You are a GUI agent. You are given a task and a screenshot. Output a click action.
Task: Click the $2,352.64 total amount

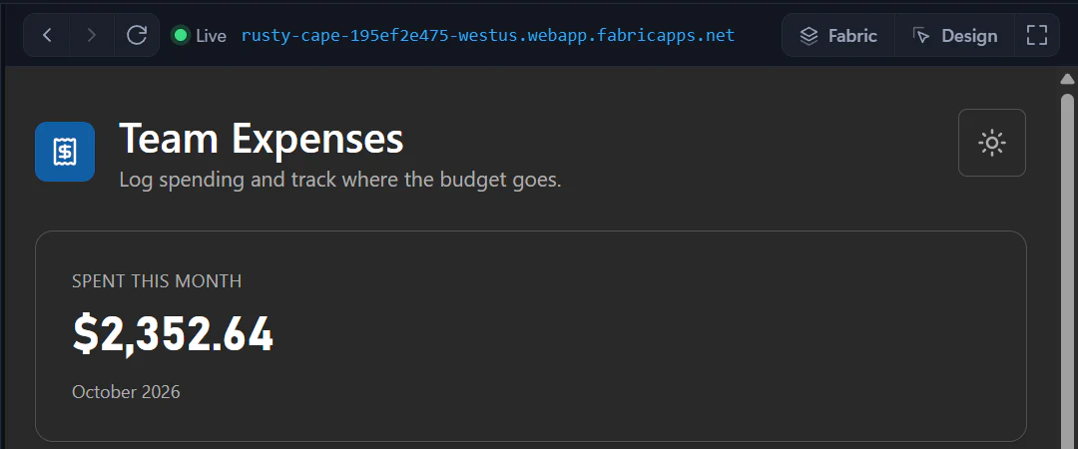174,335
